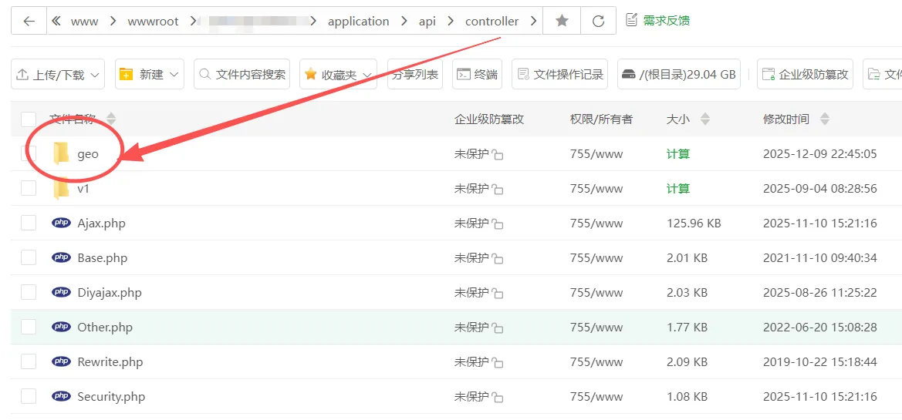902x420 pixels.
Task: Navigate to www in the breadcrumb
Action: click(84, 22)
